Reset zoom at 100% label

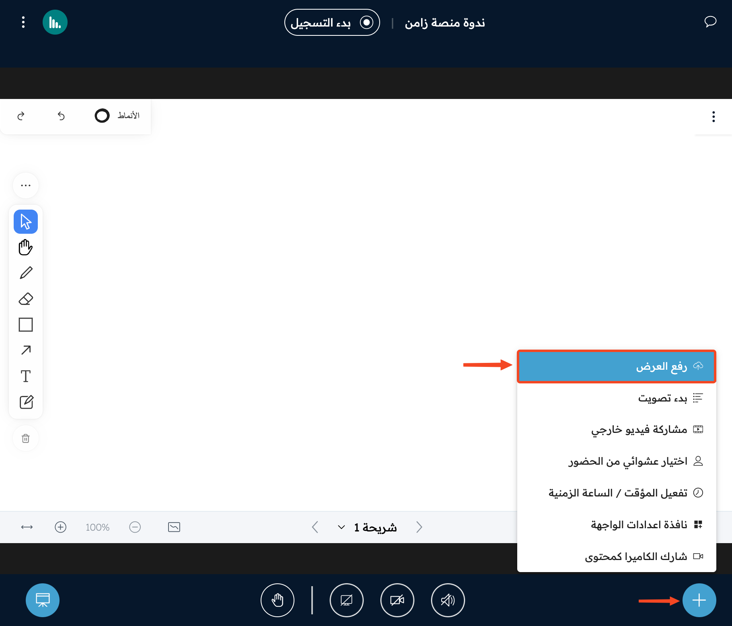97,527
